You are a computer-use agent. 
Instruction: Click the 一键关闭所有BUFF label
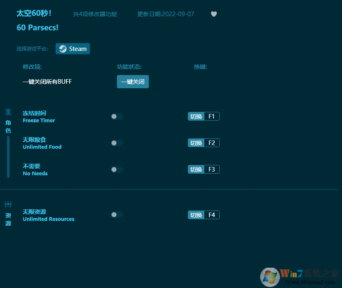point(47,82)
